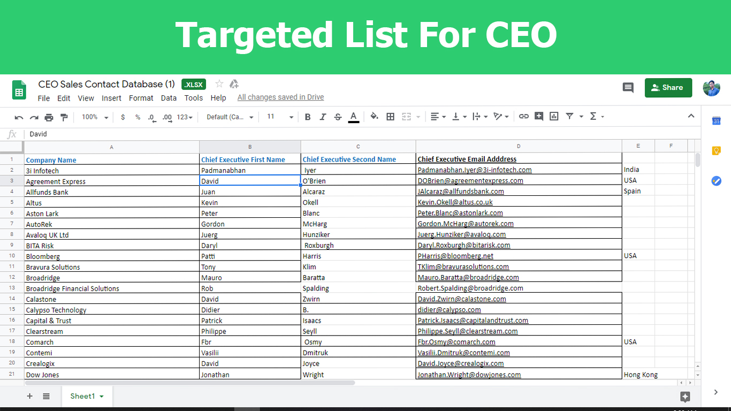The image size is (731, 411).
Task: Insert a link using the link icon
Action: [524, 117]
